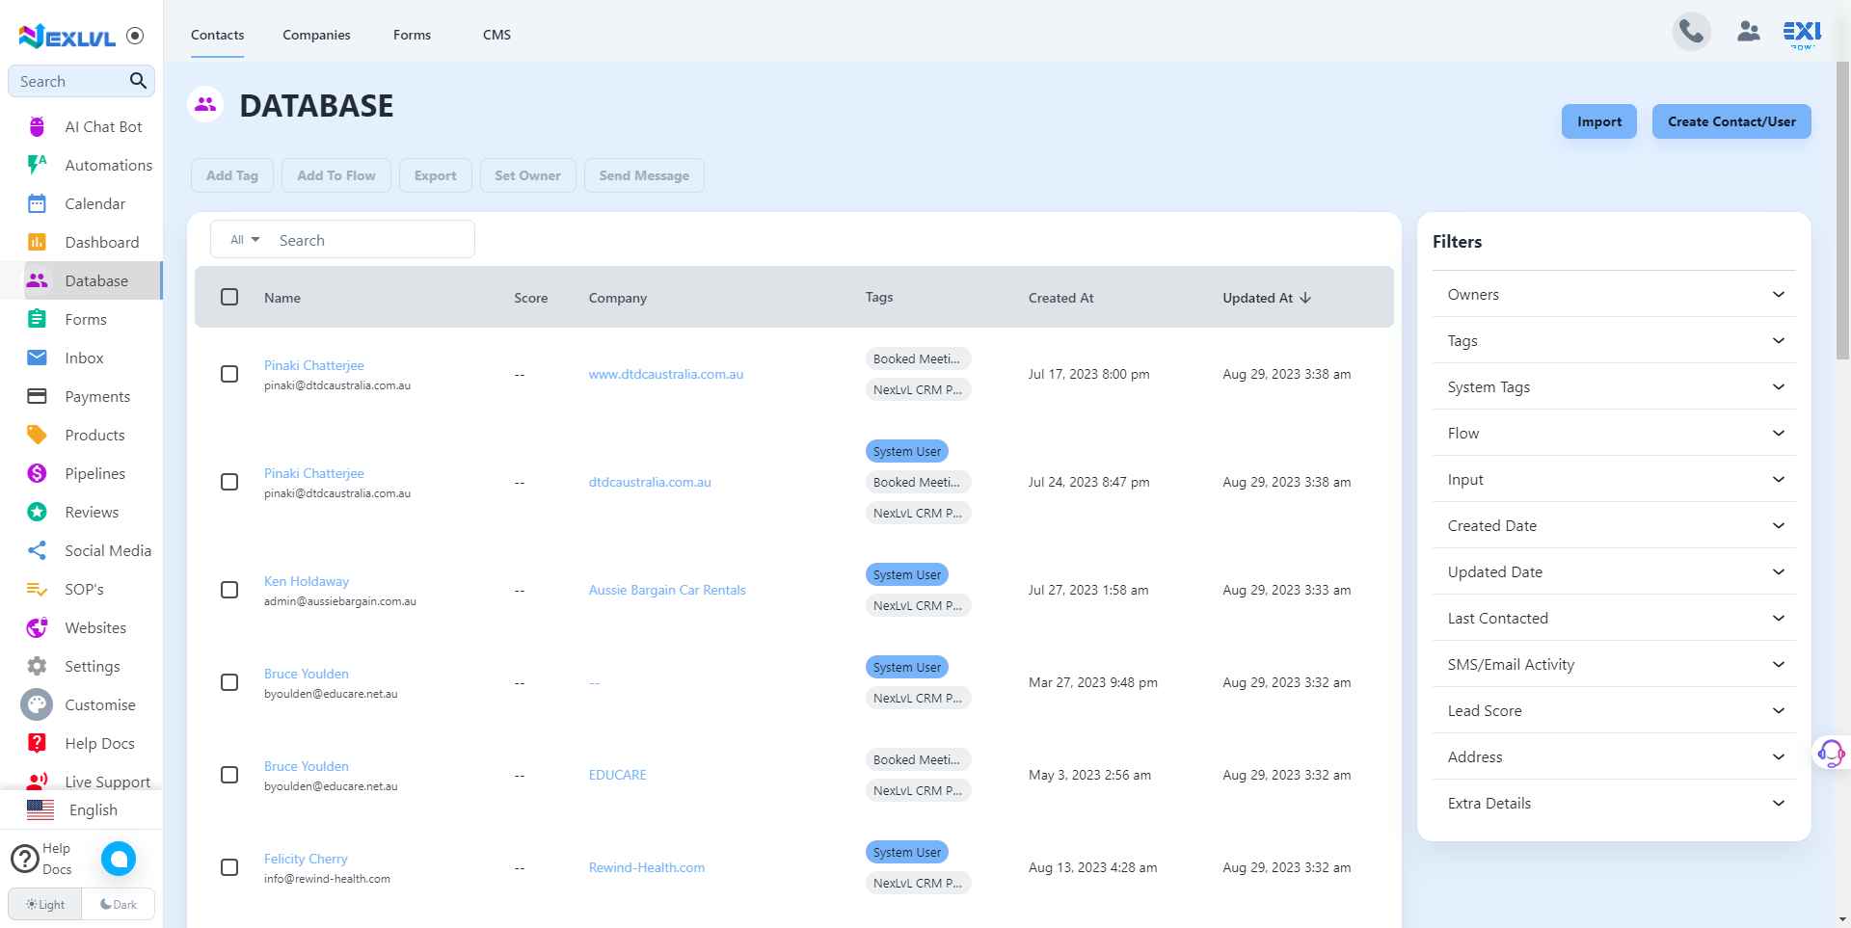The width and height of the screenshot is (1851, 928).
Task: Open the All search scope dropdown
Action: [x=245, y=239]
